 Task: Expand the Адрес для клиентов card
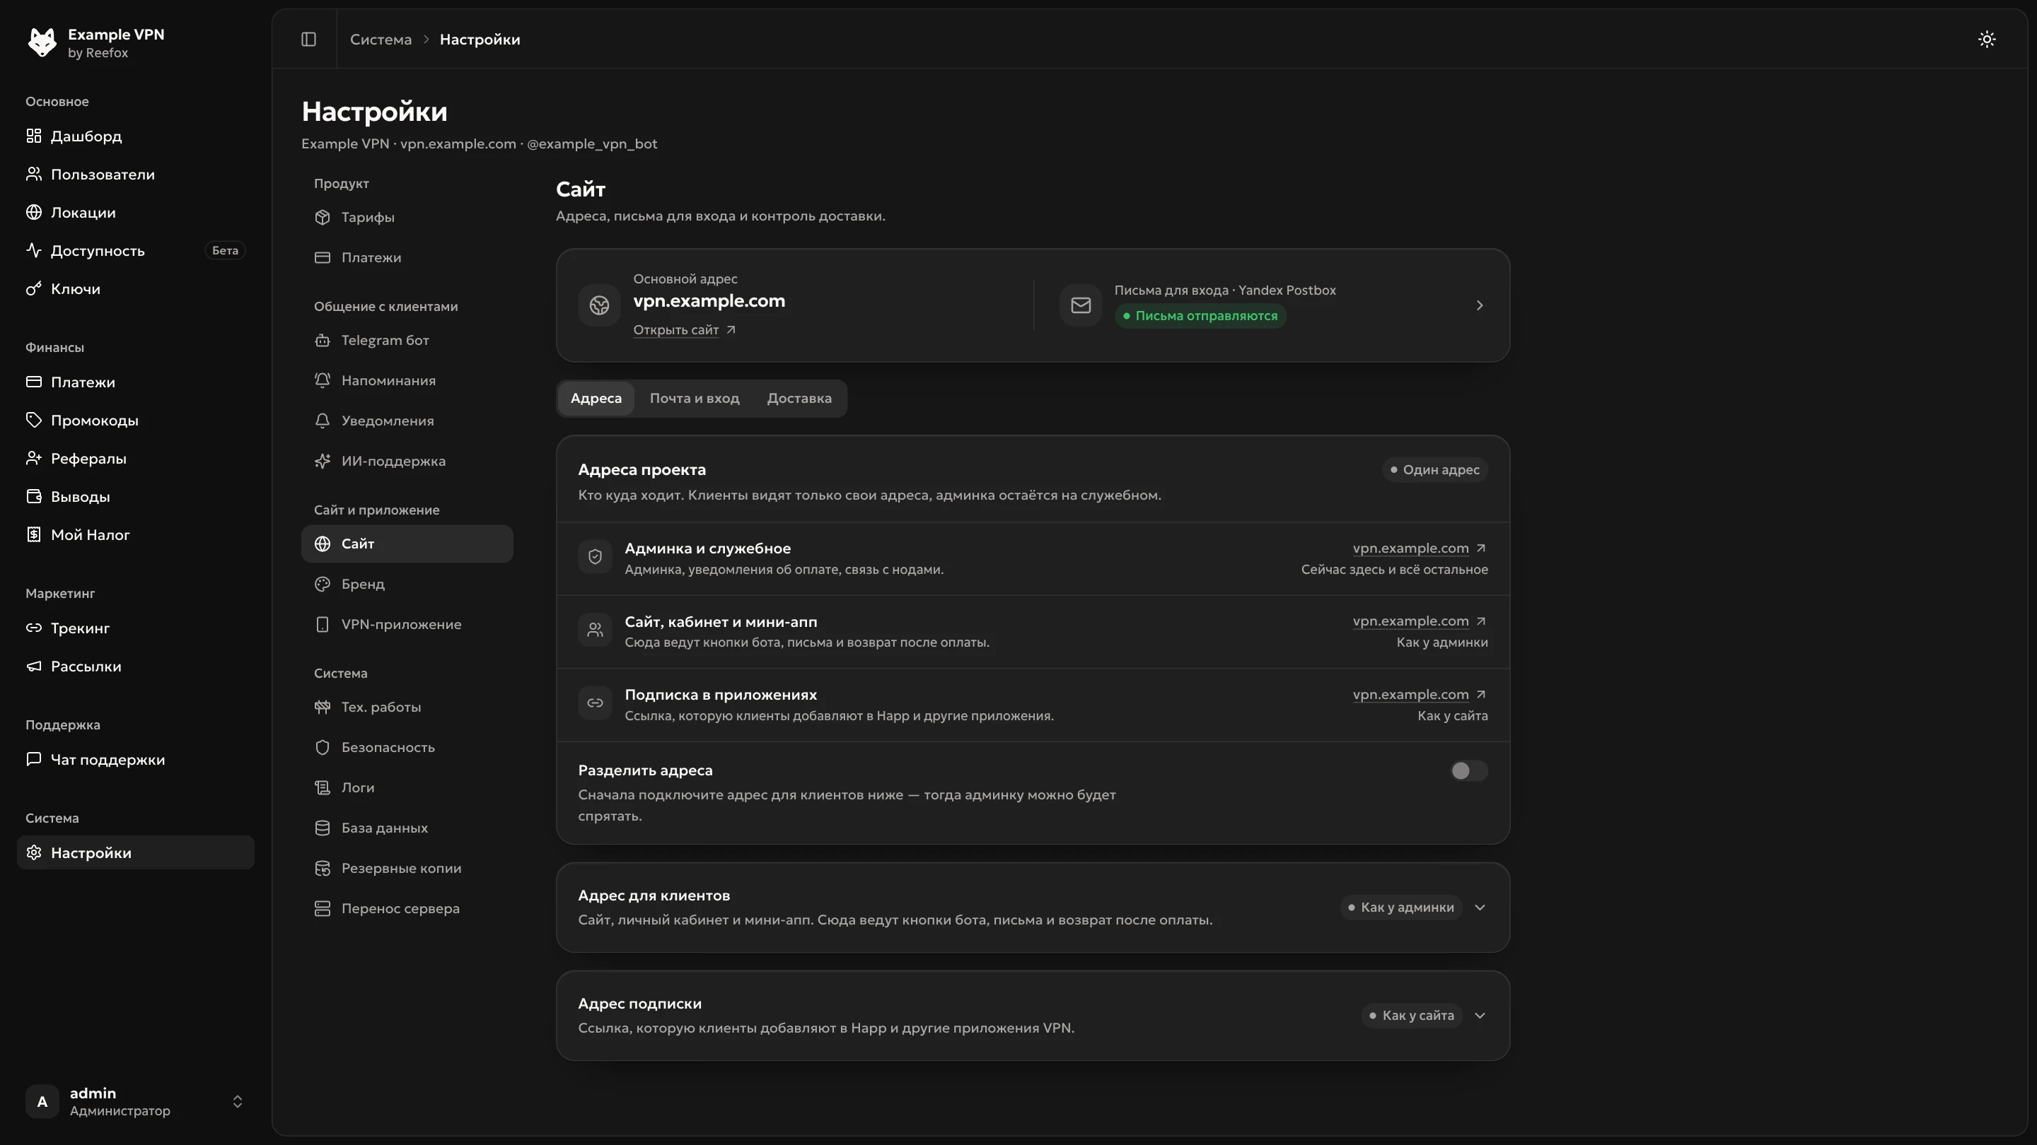click(1480, 908)
